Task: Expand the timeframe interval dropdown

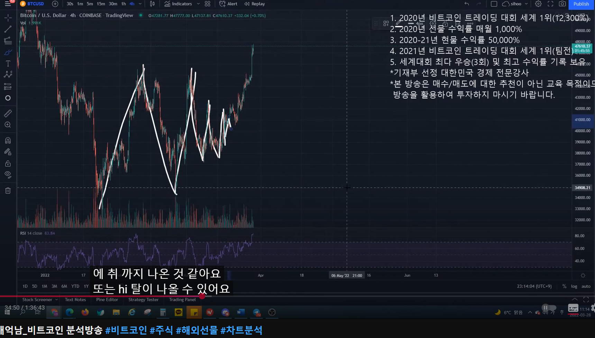Action: pyautogui.click(x=140, y=4)
